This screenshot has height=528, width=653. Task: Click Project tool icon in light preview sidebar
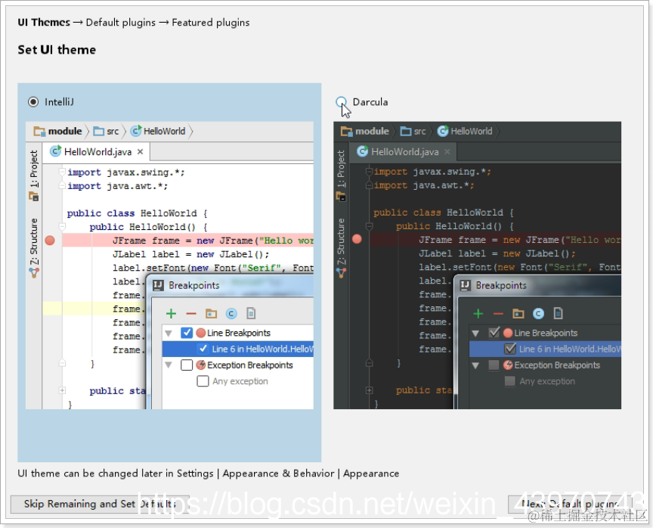click(34, 196)
